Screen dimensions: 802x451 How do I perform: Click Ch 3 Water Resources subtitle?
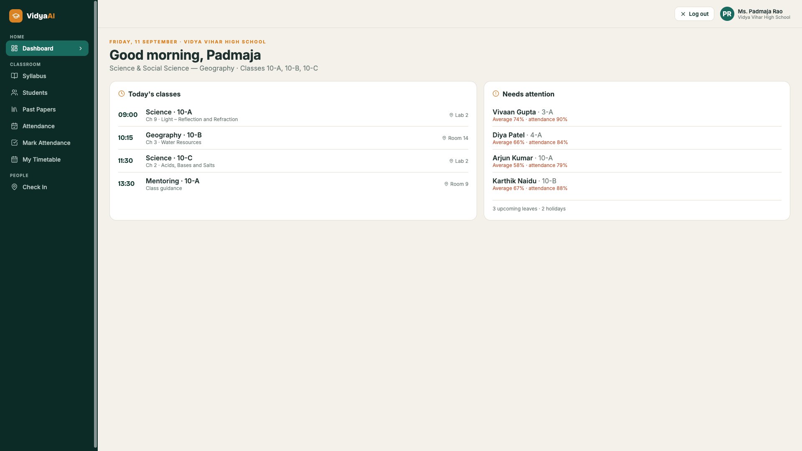173,142
